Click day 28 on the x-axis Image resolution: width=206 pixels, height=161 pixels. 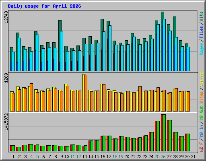pyautogui.click(x=175, y=157)
